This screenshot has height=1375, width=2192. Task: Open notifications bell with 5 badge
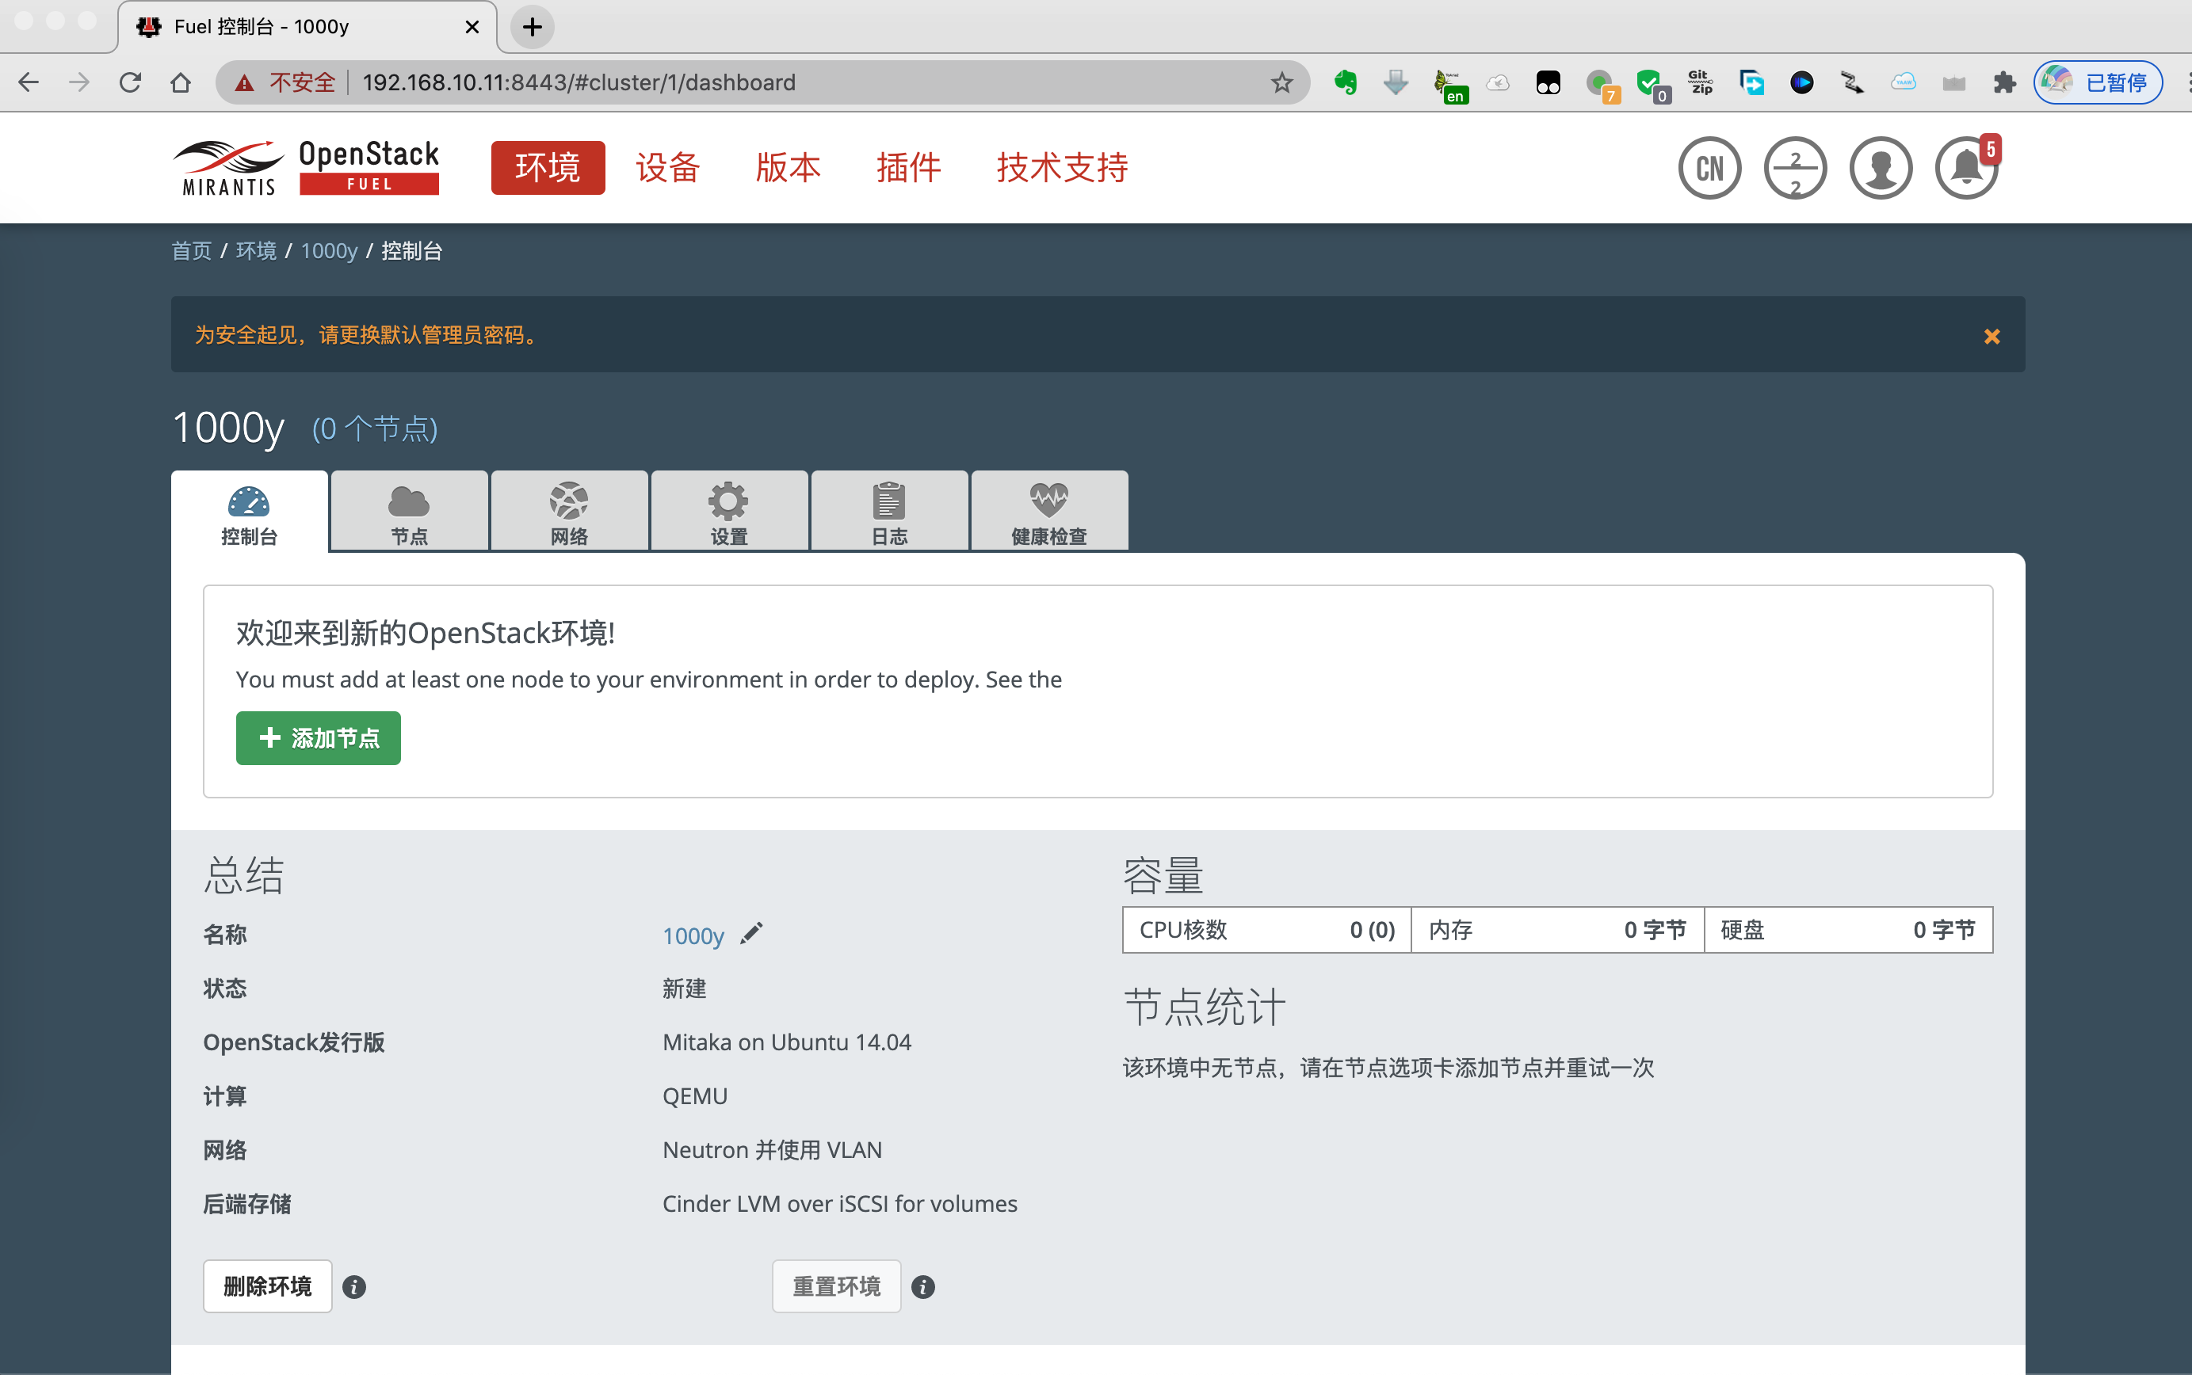pos(1965,168)
